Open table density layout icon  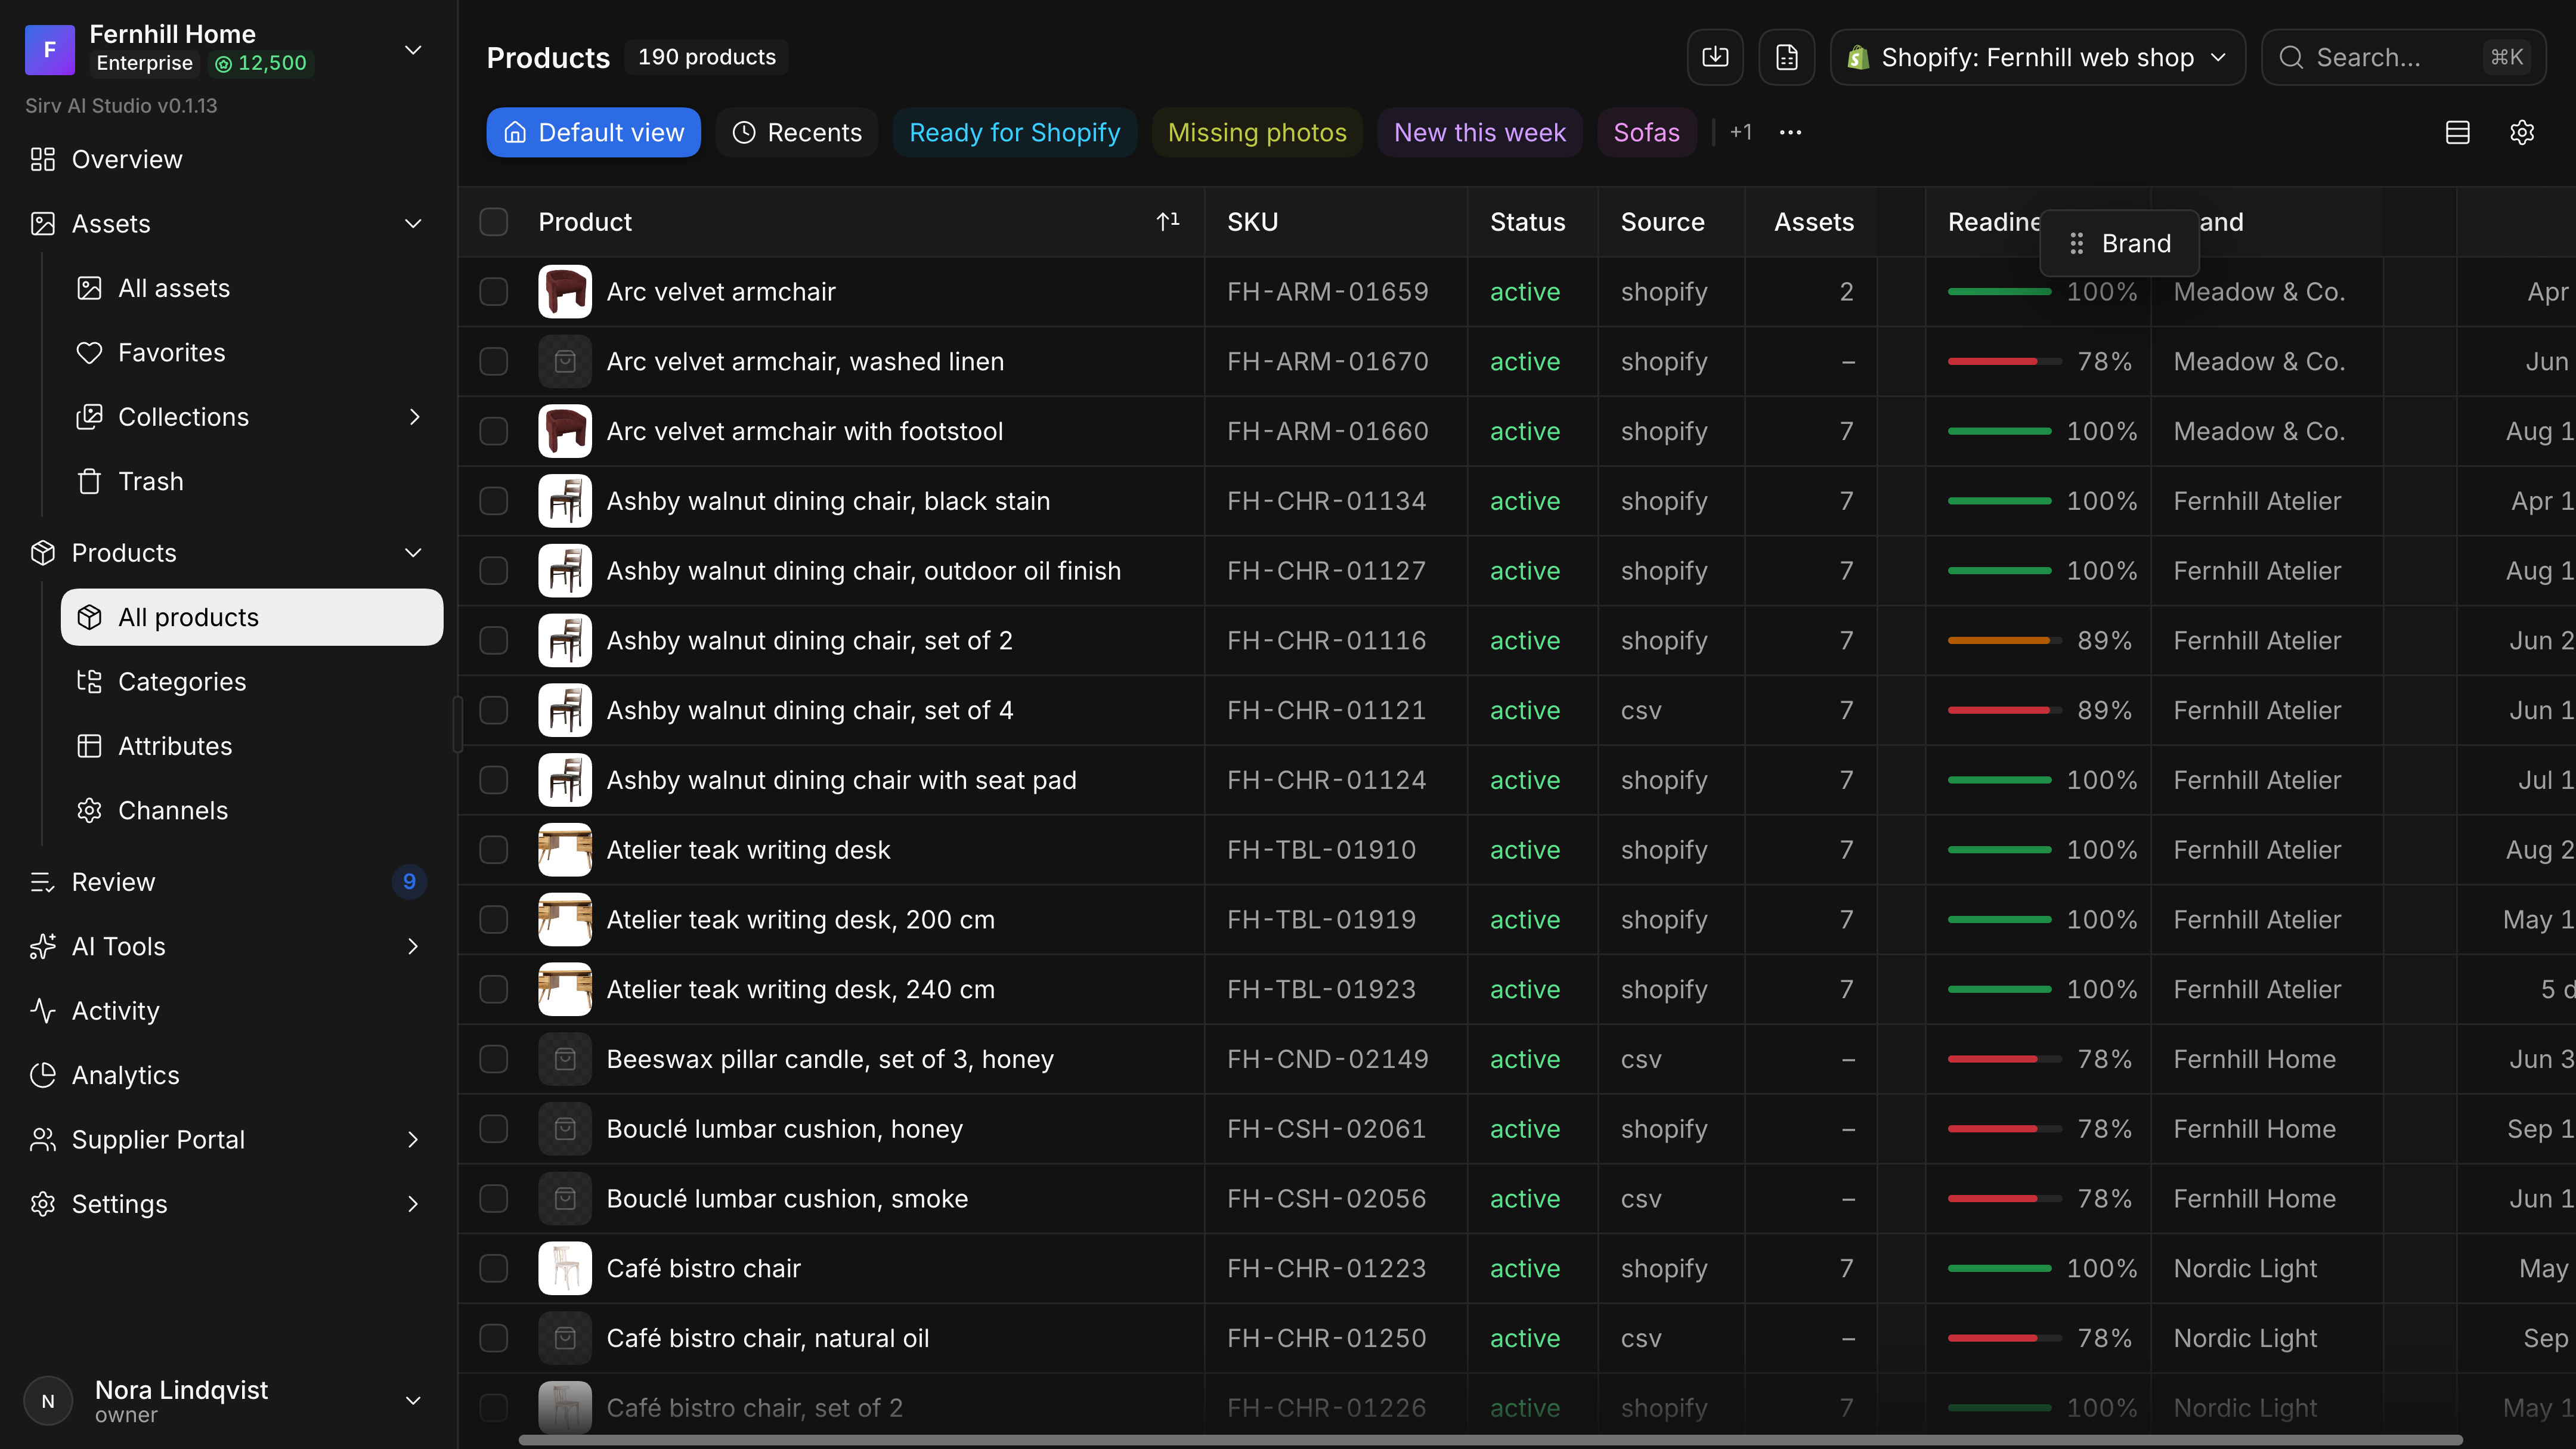2458,132
